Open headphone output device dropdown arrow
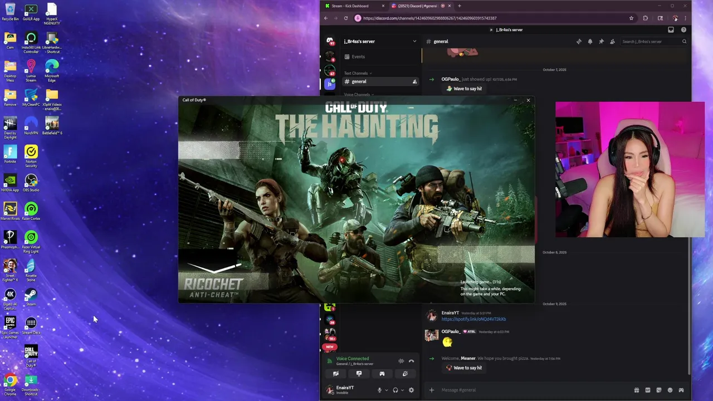This screenshot has width=713, height=401. click(402, 390)
